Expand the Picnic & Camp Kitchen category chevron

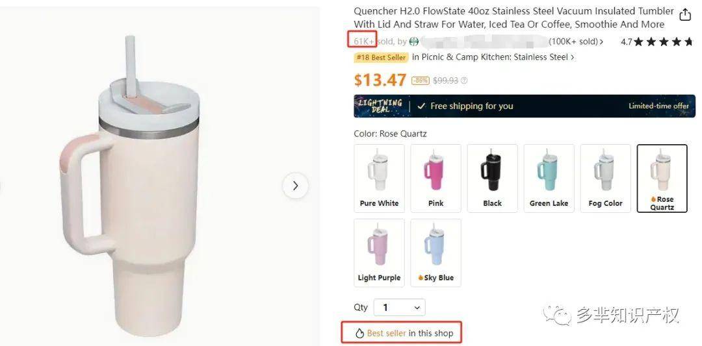pyautogui.click(x=573, y=57)
